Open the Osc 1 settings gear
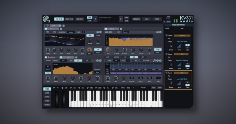This screenshot has height=124, width=236. [61, 29]
